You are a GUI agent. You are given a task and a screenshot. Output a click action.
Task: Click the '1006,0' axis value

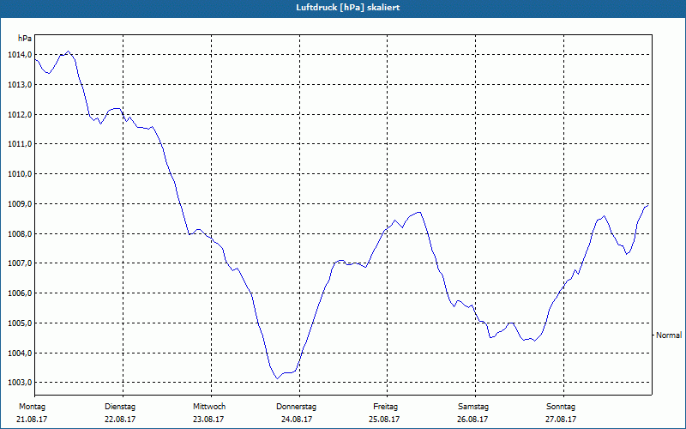click(x=20, y=293)
